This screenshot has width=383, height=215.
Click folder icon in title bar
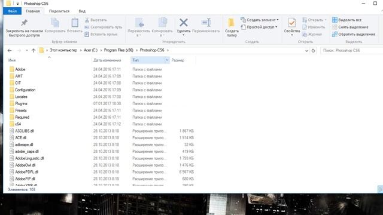(x=8, y=3)
